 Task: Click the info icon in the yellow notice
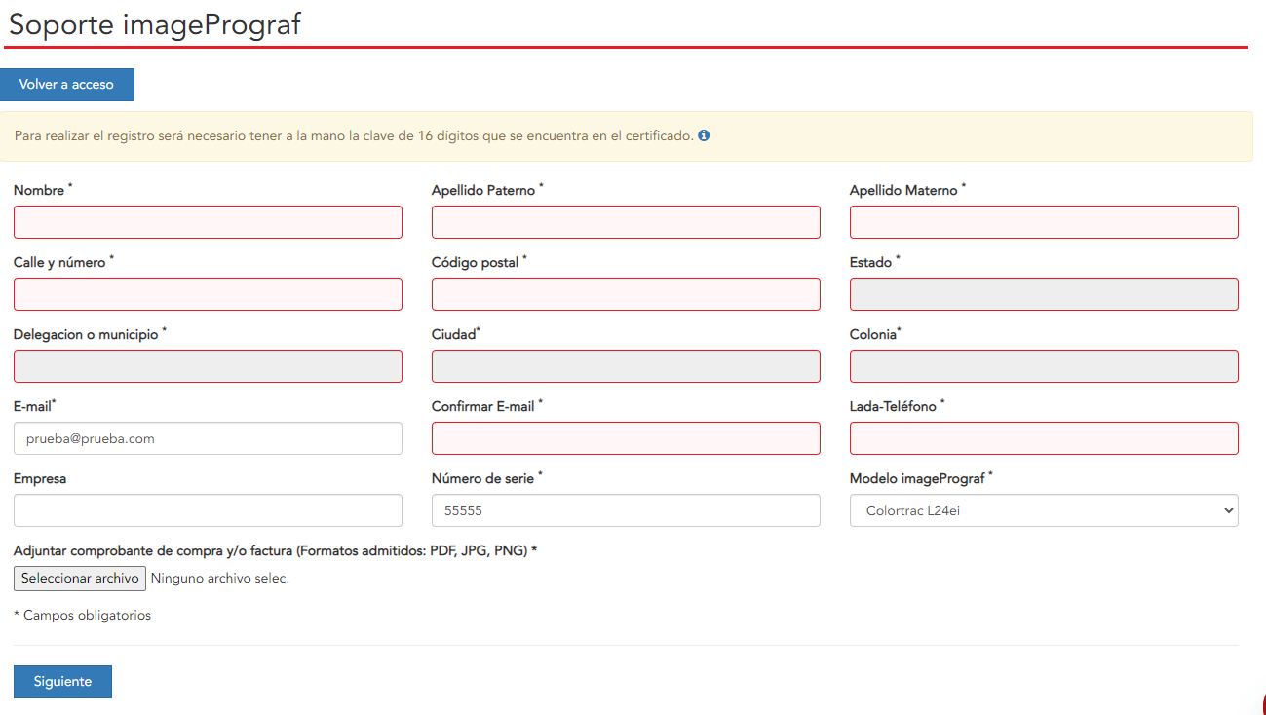tap(704, 136)
